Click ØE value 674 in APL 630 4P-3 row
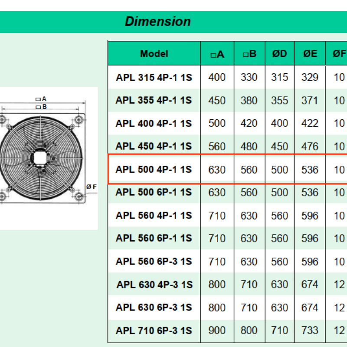The height and width of the screenshot is (347, 347). pyautogui.click(x=310, y=285)
